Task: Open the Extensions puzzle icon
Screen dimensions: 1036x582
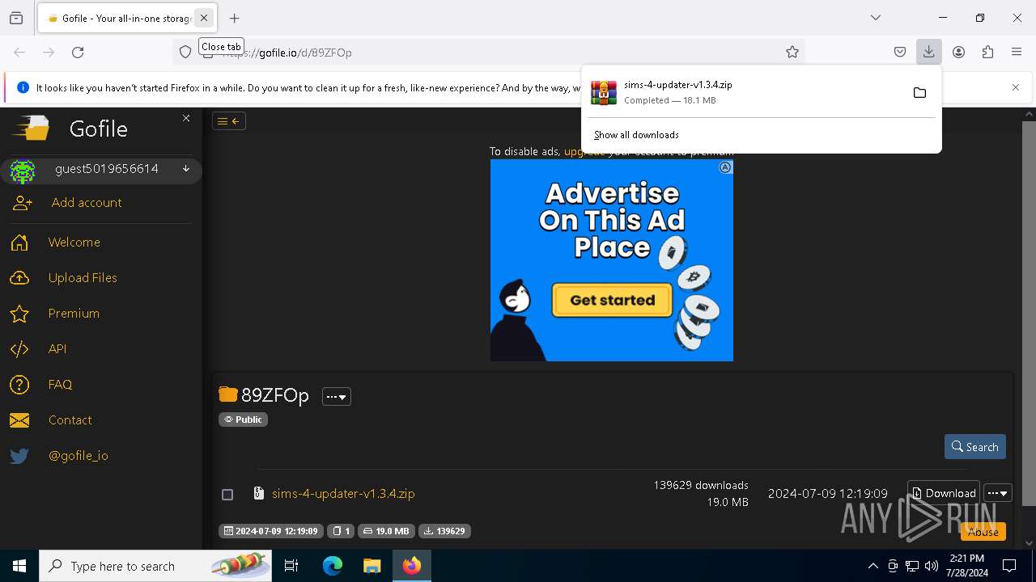Action: pos(987,53)
